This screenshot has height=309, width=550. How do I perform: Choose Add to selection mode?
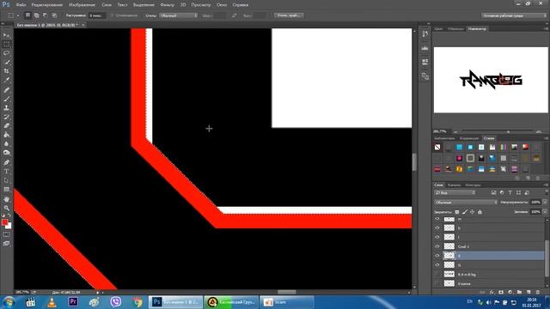[x=36, y=15]
